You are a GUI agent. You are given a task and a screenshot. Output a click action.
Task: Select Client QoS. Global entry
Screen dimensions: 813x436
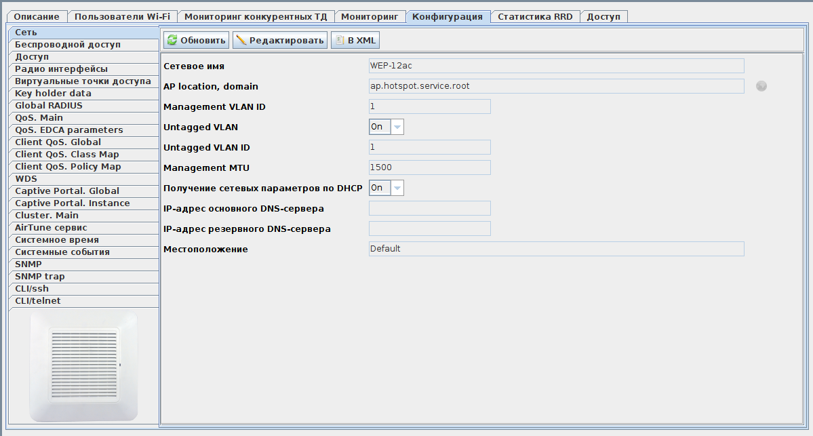pos(84,142)
